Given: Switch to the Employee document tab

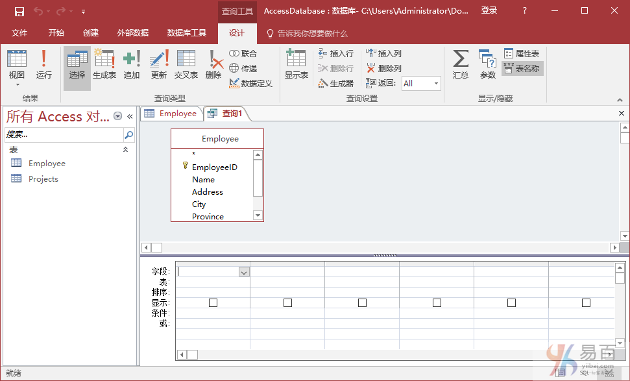Looking at the screenshot, I should tap(171, 114).
